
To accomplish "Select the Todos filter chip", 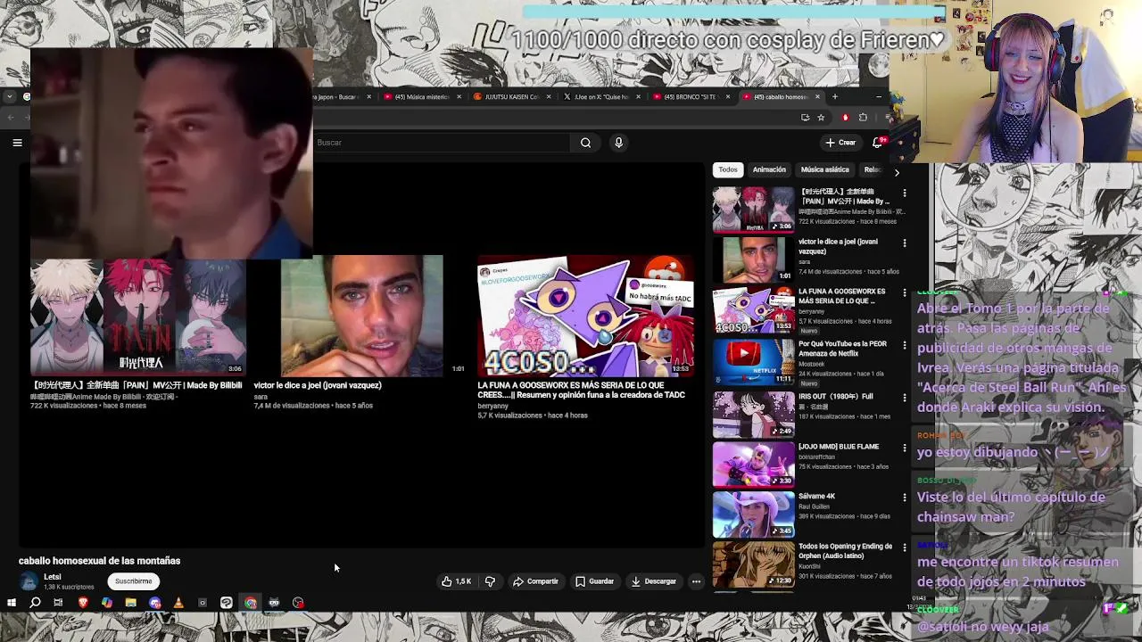I will click(x=728, y=169).
